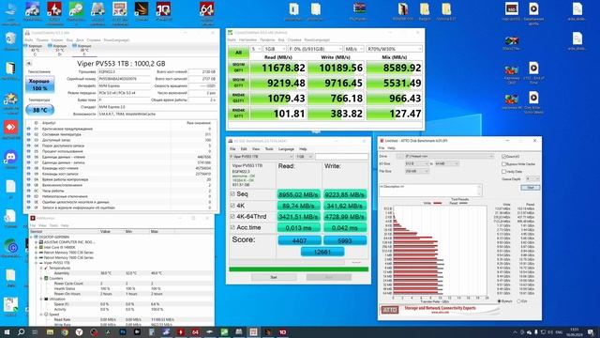Open Windows search from the taskbar
Viewport: 600px width, 338px height.
click(x=21, y=332)
